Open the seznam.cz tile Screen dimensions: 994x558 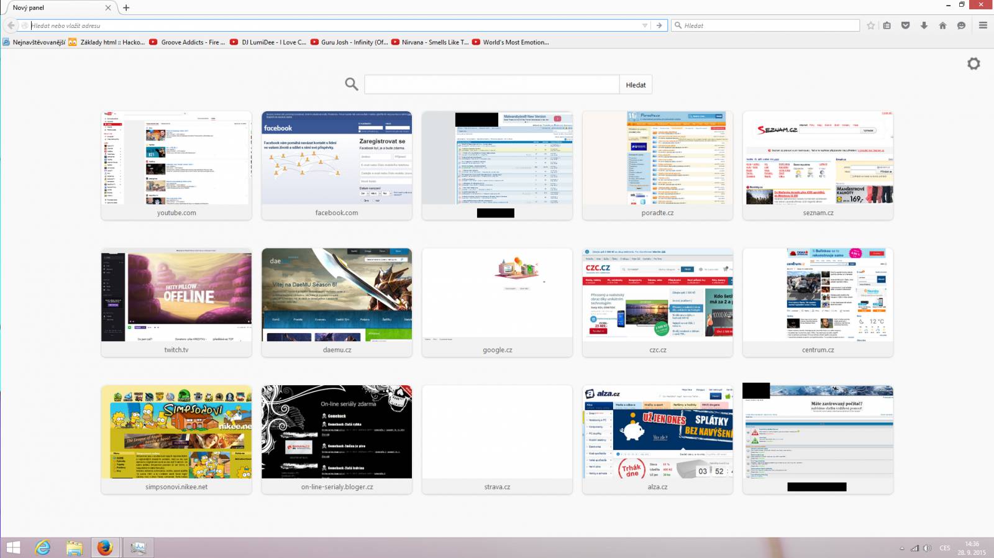point(818,165)
